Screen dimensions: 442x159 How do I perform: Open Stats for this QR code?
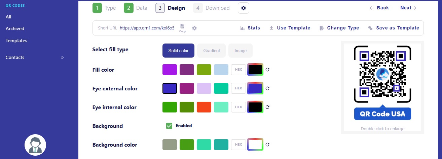pos(250,28)
